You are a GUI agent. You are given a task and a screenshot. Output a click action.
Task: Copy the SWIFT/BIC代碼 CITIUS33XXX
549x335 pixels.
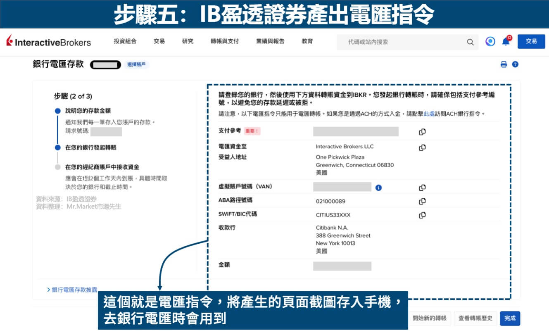coord(422,215)
